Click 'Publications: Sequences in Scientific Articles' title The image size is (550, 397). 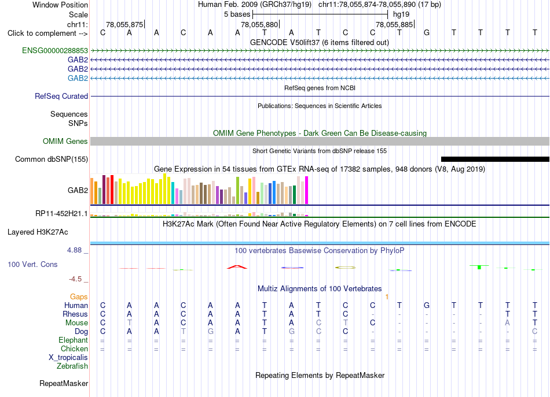320,106
